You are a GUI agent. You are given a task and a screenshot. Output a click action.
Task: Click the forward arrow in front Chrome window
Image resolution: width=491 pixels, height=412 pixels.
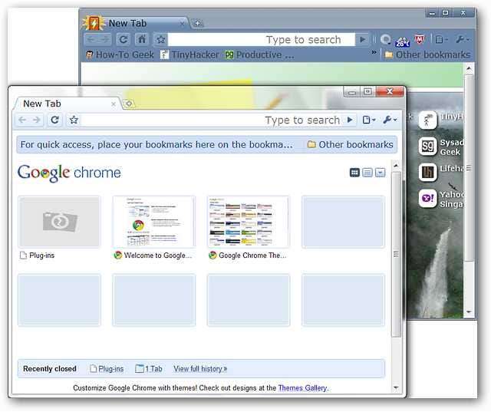(x=37, y=120)
